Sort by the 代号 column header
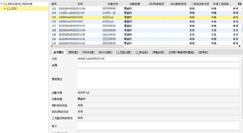Viewport: 243px width, 133px height. pos(80,4)
